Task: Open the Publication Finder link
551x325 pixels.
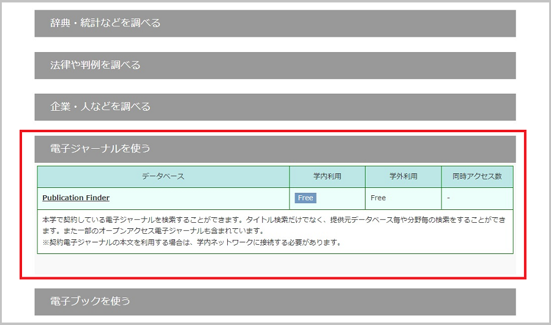Action: point(76,198)
